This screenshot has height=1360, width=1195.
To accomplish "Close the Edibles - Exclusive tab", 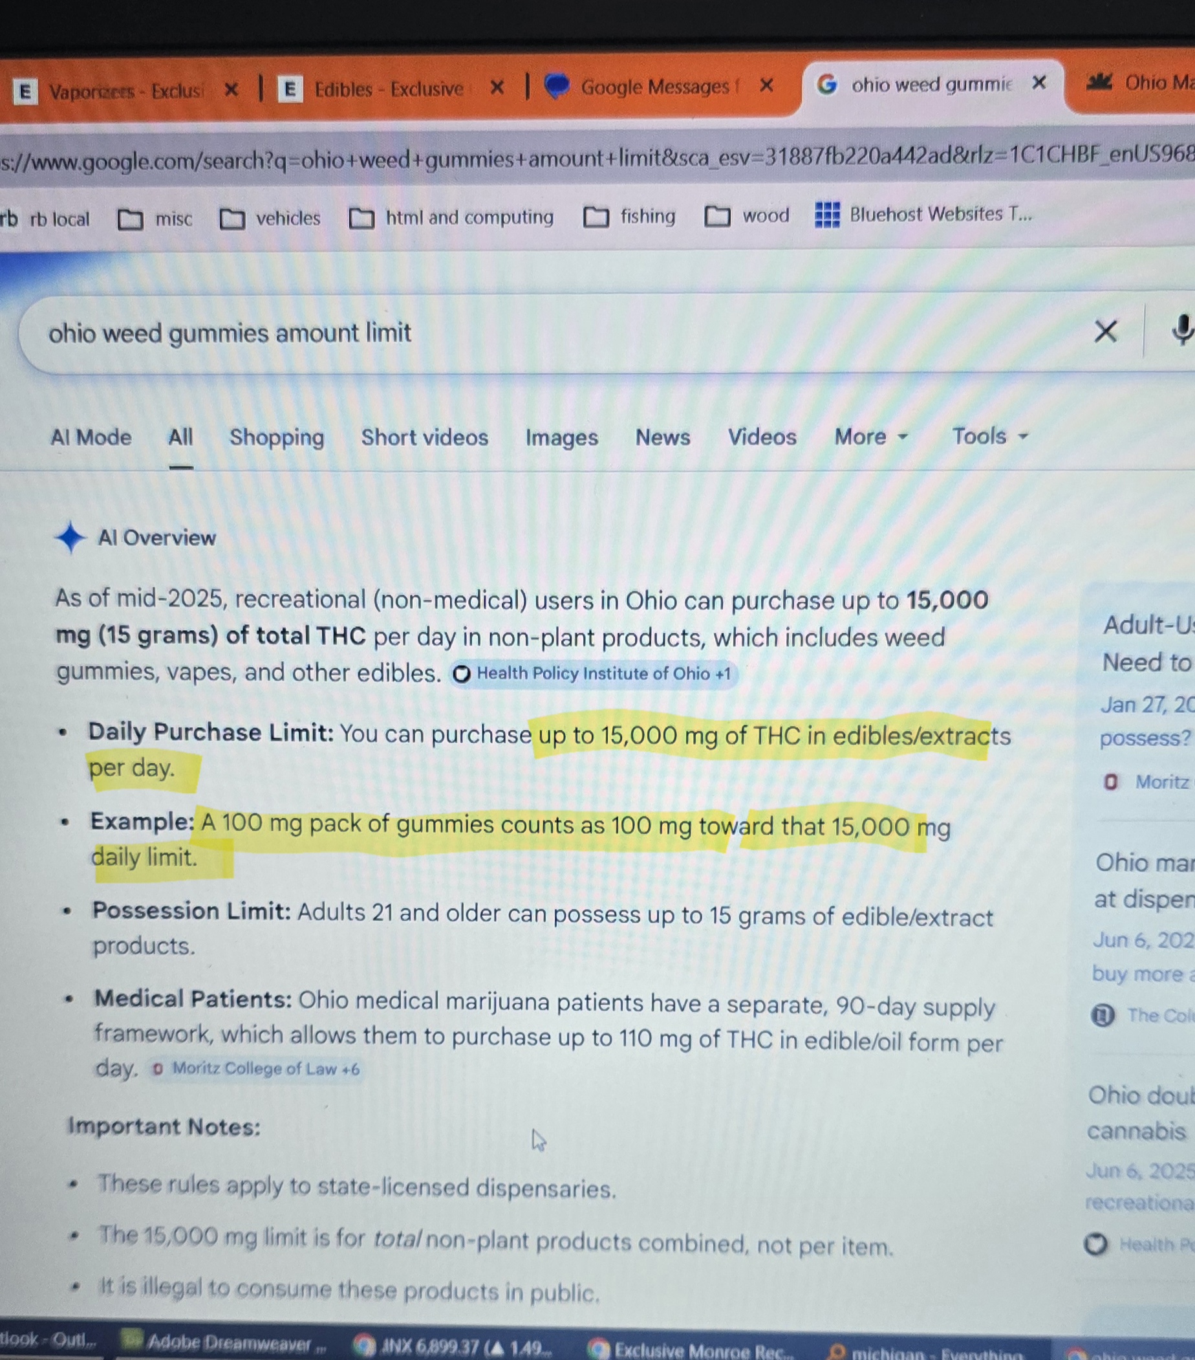I will 497,87.
